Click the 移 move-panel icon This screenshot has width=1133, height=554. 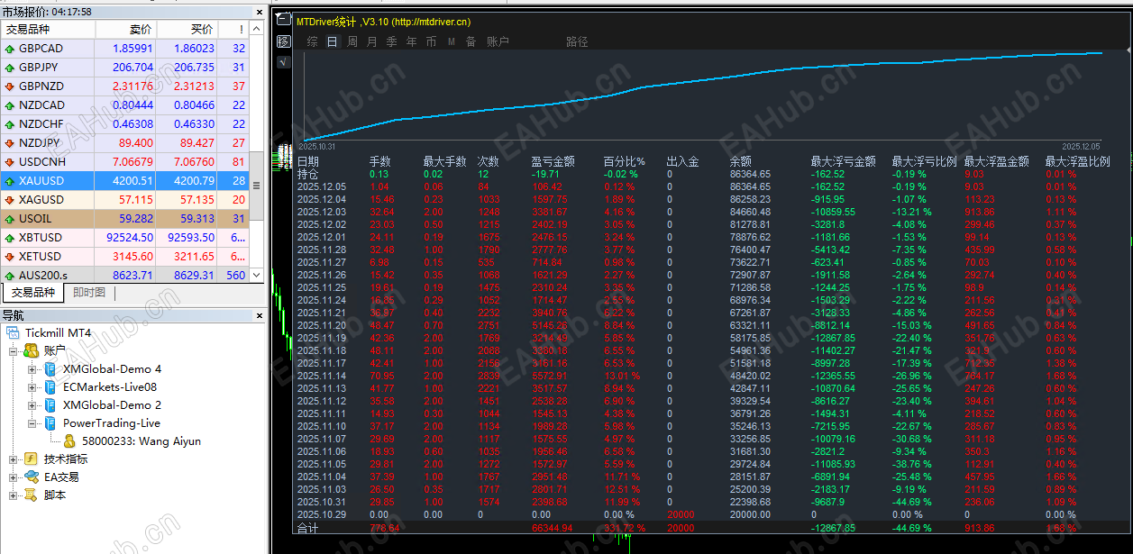(284, 41)
